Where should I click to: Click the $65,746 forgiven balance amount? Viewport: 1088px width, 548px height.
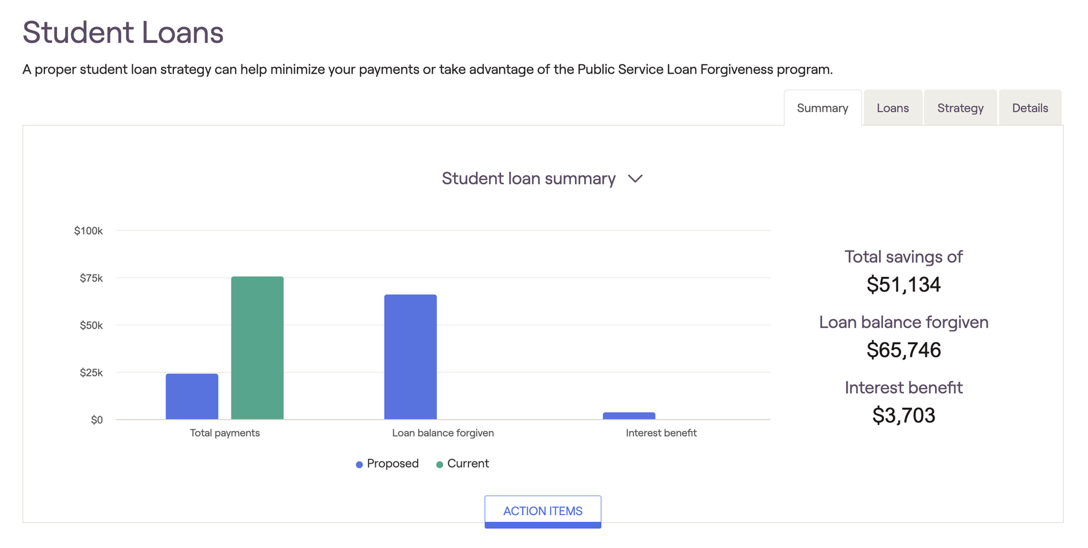[x=903, y=350]
